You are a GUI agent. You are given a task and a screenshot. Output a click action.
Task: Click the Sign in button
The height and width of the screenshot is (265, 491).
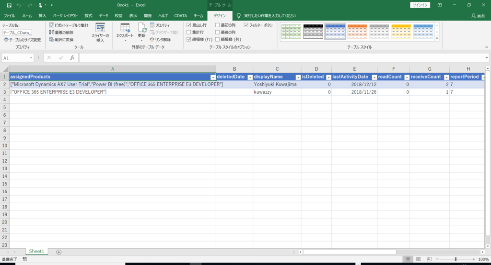[x=420, y=5]
